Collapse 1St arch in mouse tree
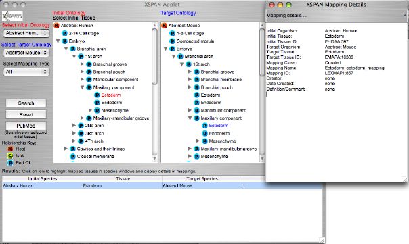 click(181, 64)
